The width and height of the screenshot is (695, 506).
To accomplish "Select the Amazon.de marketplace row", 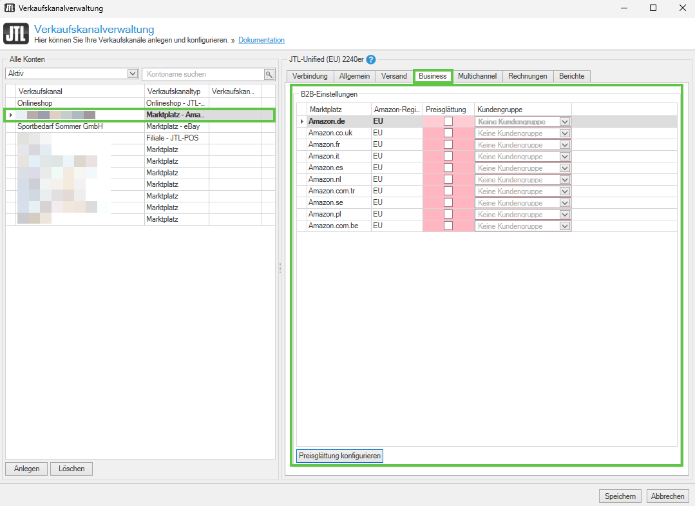I will (487, 121).
